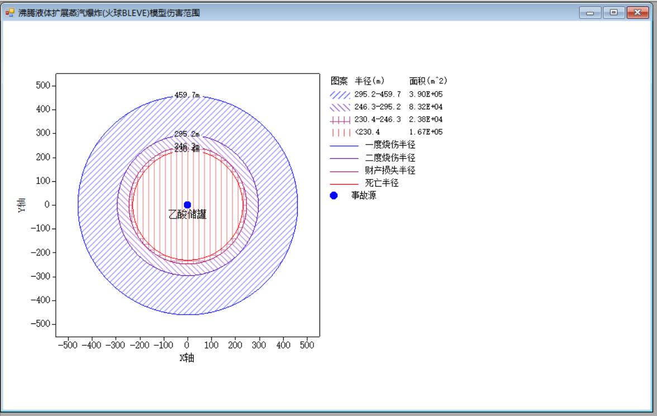Click the <230.4 radius range text
657x416 pixels.
[x=368, y=132]
